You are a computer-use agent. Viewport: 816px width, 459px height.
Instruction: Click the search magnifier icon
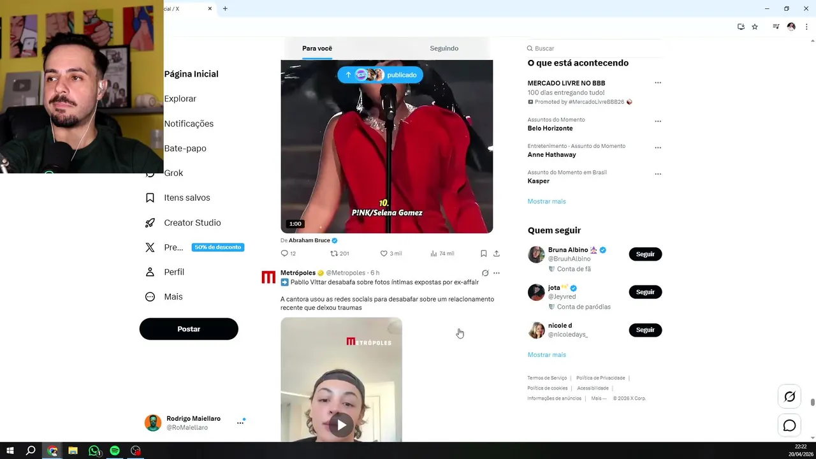[x=530, y=48]
